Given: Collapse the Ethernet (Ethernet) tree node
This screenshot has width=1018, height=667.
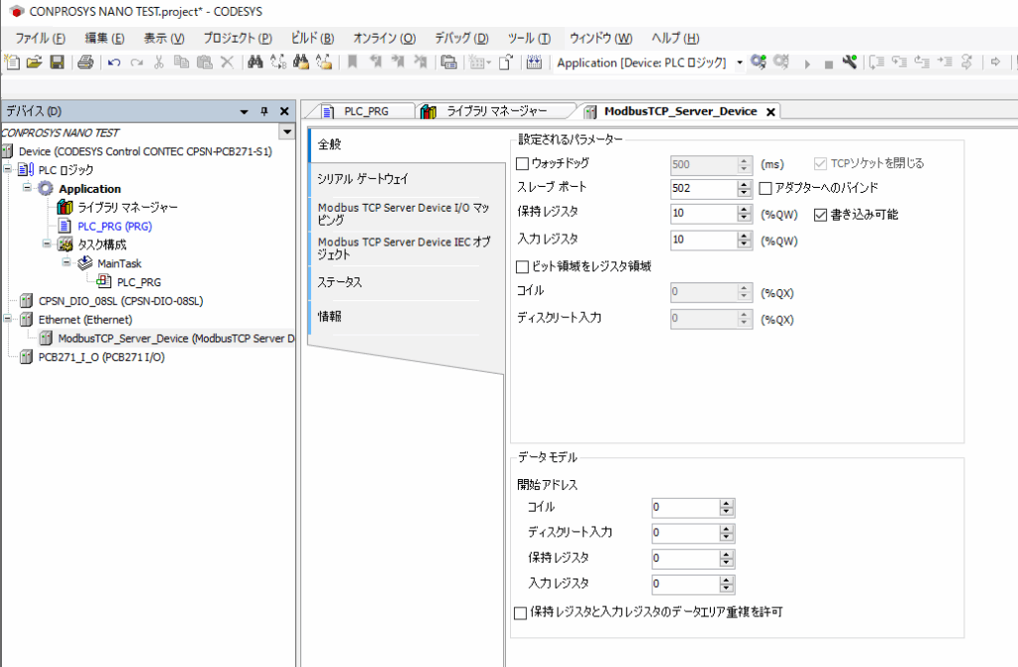Looking at the screenshot, I should click(8, 319).
